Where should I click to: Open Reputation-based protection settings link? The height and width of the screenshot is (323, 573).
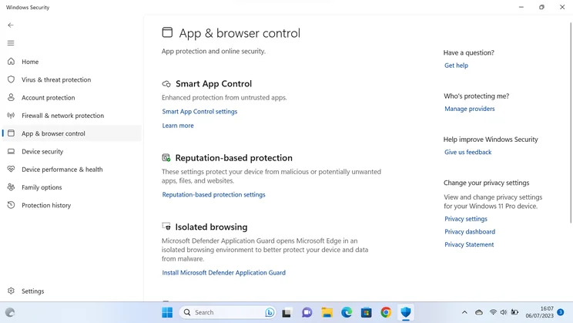(x=213, y=194)
